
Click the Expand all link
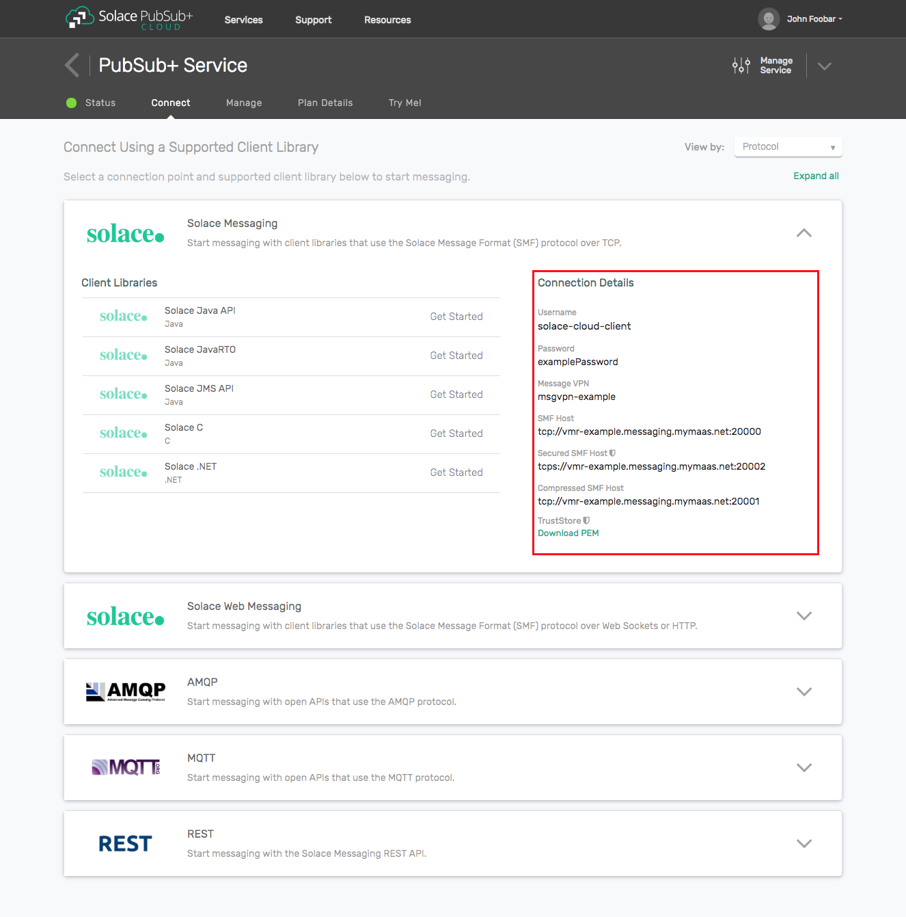coord(816,176)
